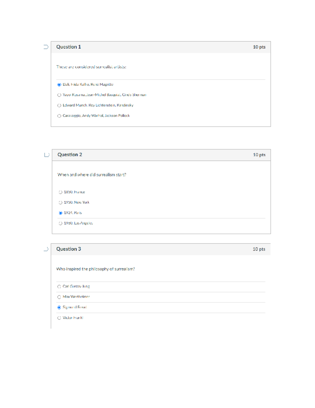Click the Question 3 header title
Viewport: 315px width, 408px height.
pyautogui.click(x=69, y=249)
